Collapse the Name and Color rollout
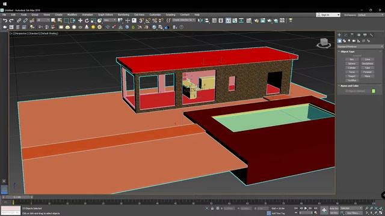 349,86
